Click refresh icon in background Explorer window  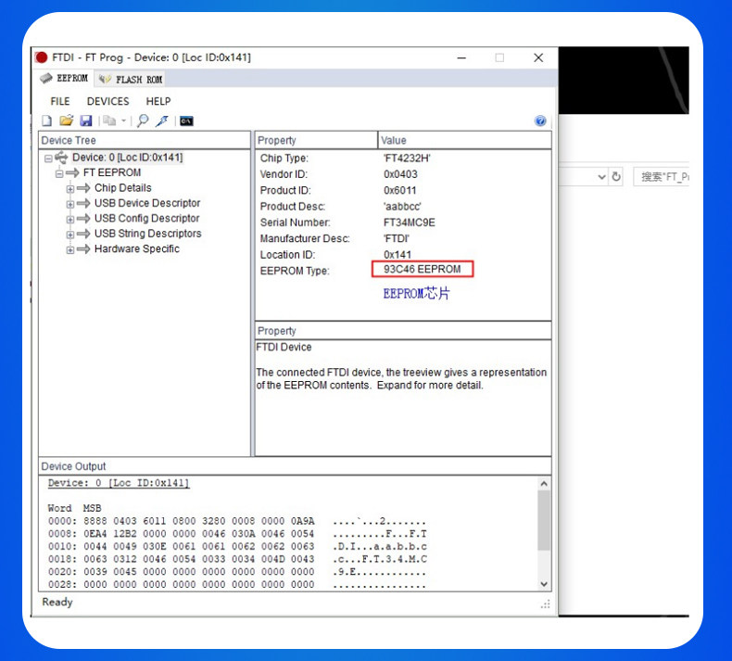tap(616, 176)
